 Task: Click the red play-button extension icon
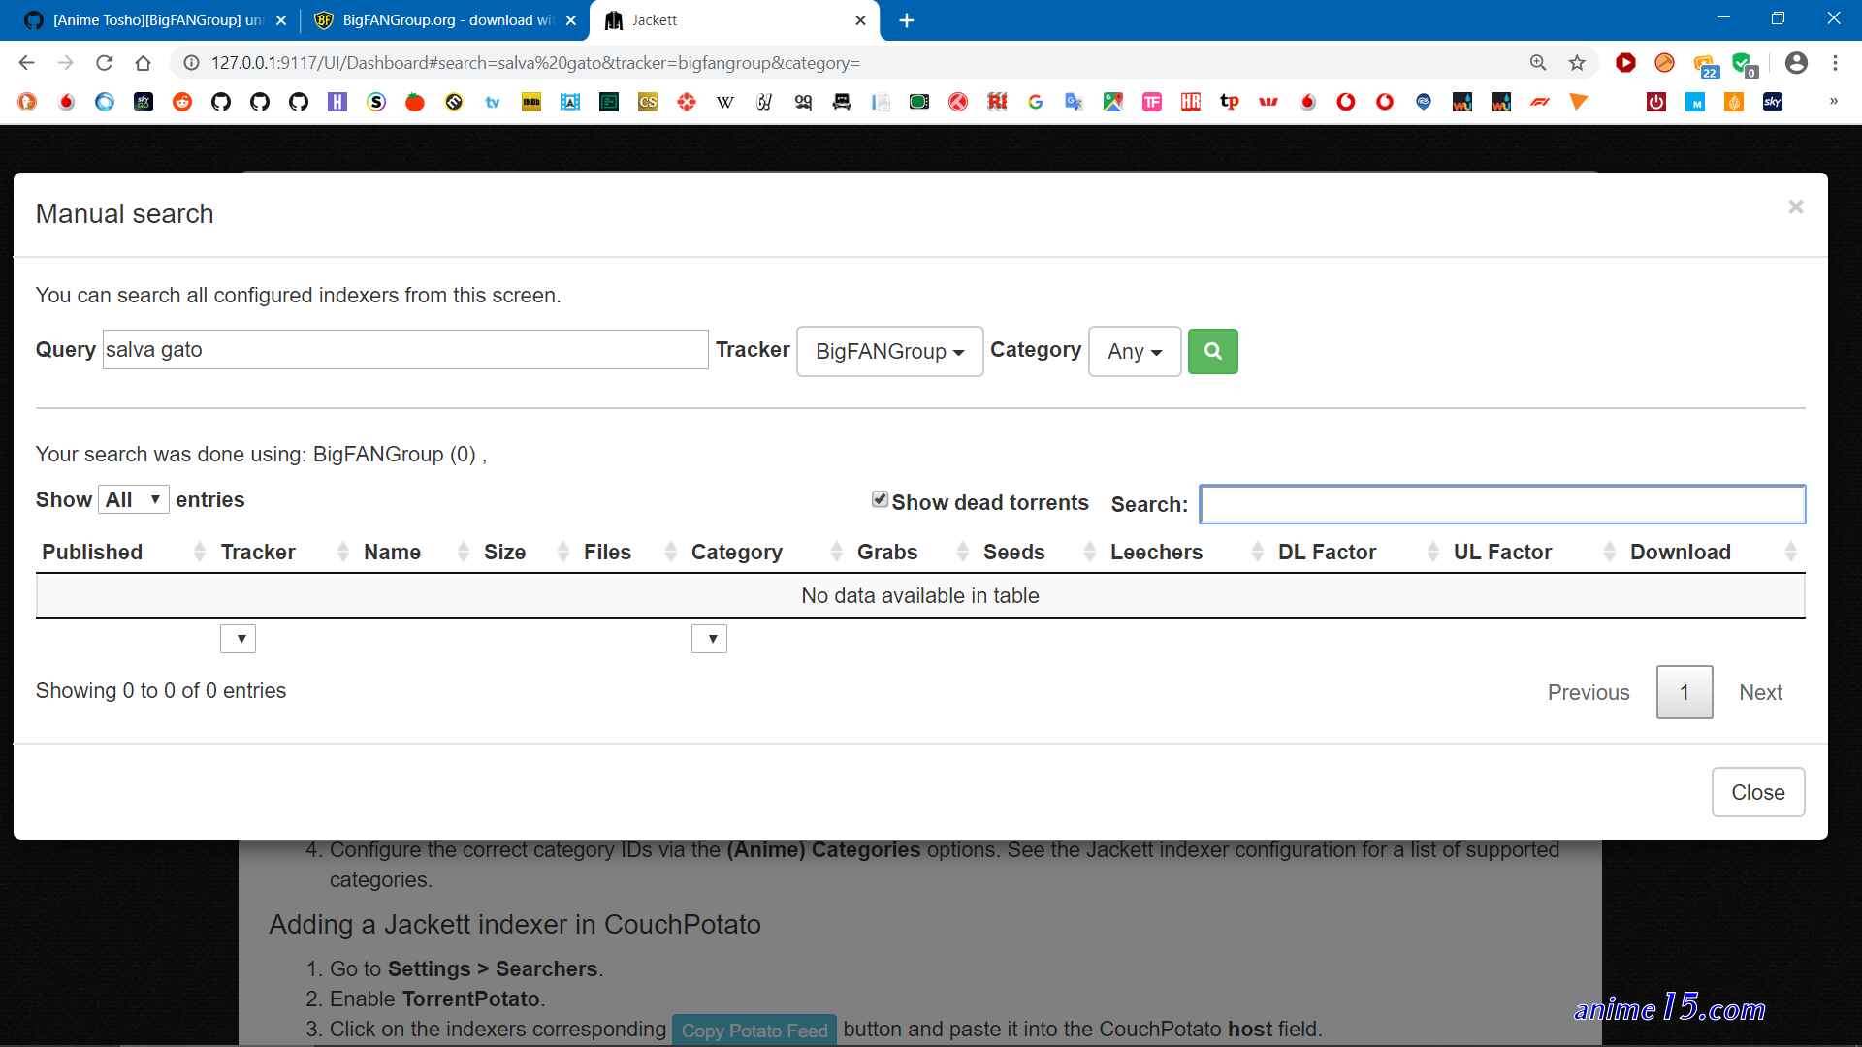click(x=1626, y=63)
